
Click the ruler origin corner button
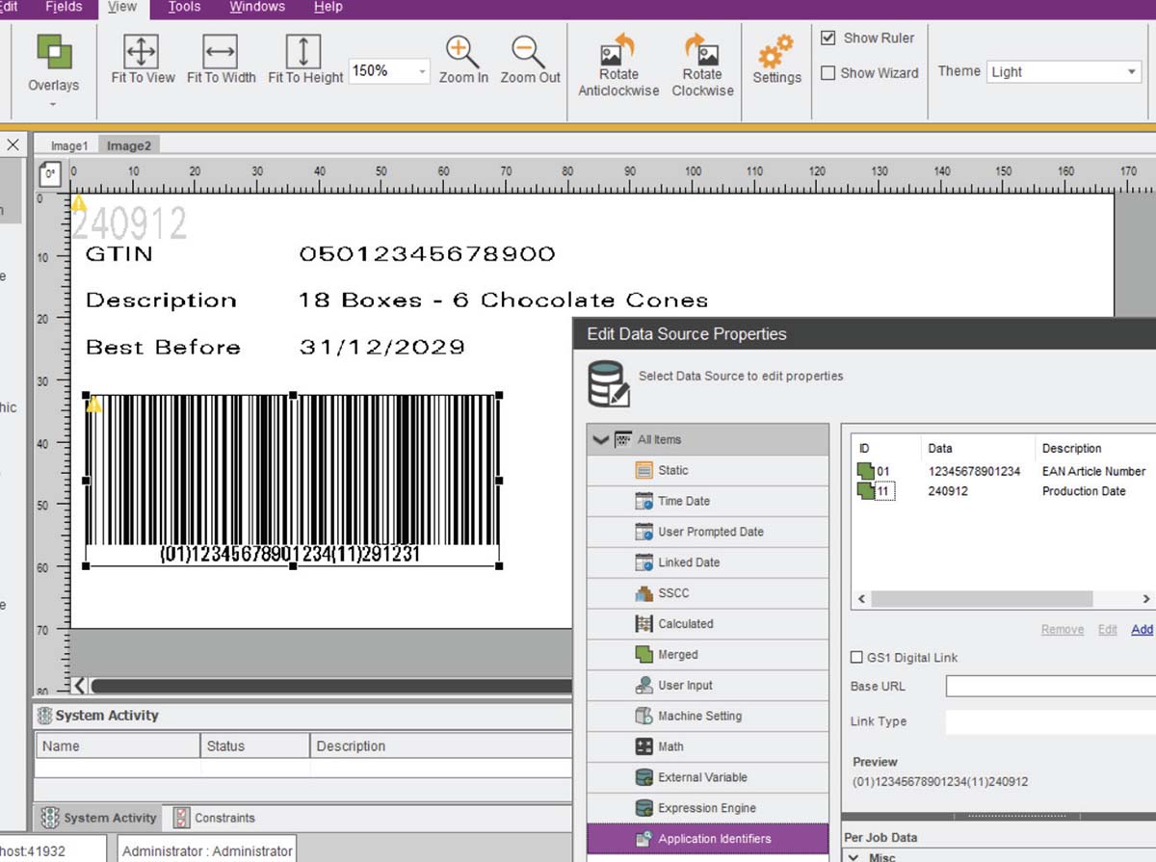(x=50, y=174)
